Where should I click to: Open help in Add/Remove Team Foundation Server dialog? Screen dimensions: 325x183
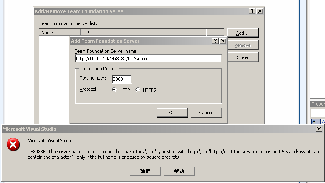point(252,11)
